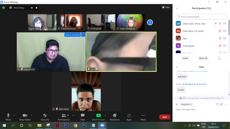Unmute Andrógine in participant list
This screenshot has height=129, width=230.
220,46
